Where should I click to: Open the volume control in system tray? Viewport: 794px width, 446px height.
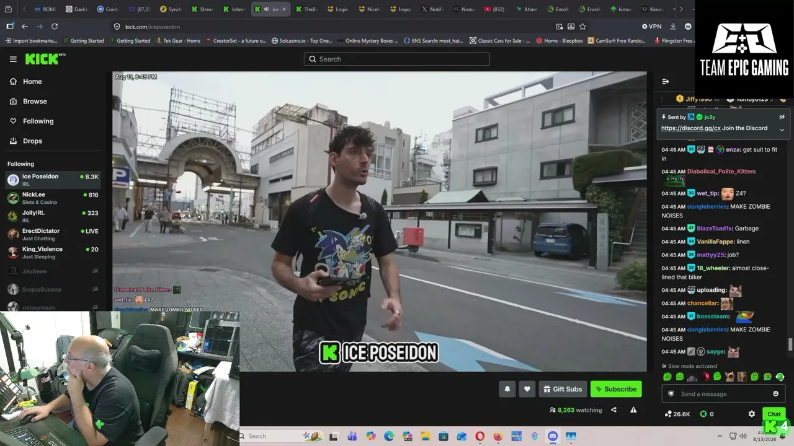(743, 436)
